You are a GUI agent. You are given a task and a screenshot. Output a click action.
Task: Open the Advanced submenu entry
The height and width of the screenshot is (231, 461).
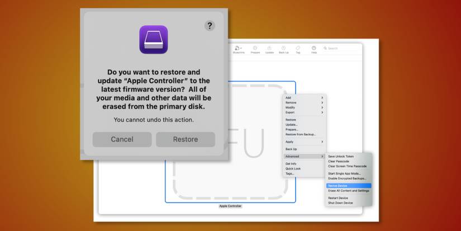(305, 157)
